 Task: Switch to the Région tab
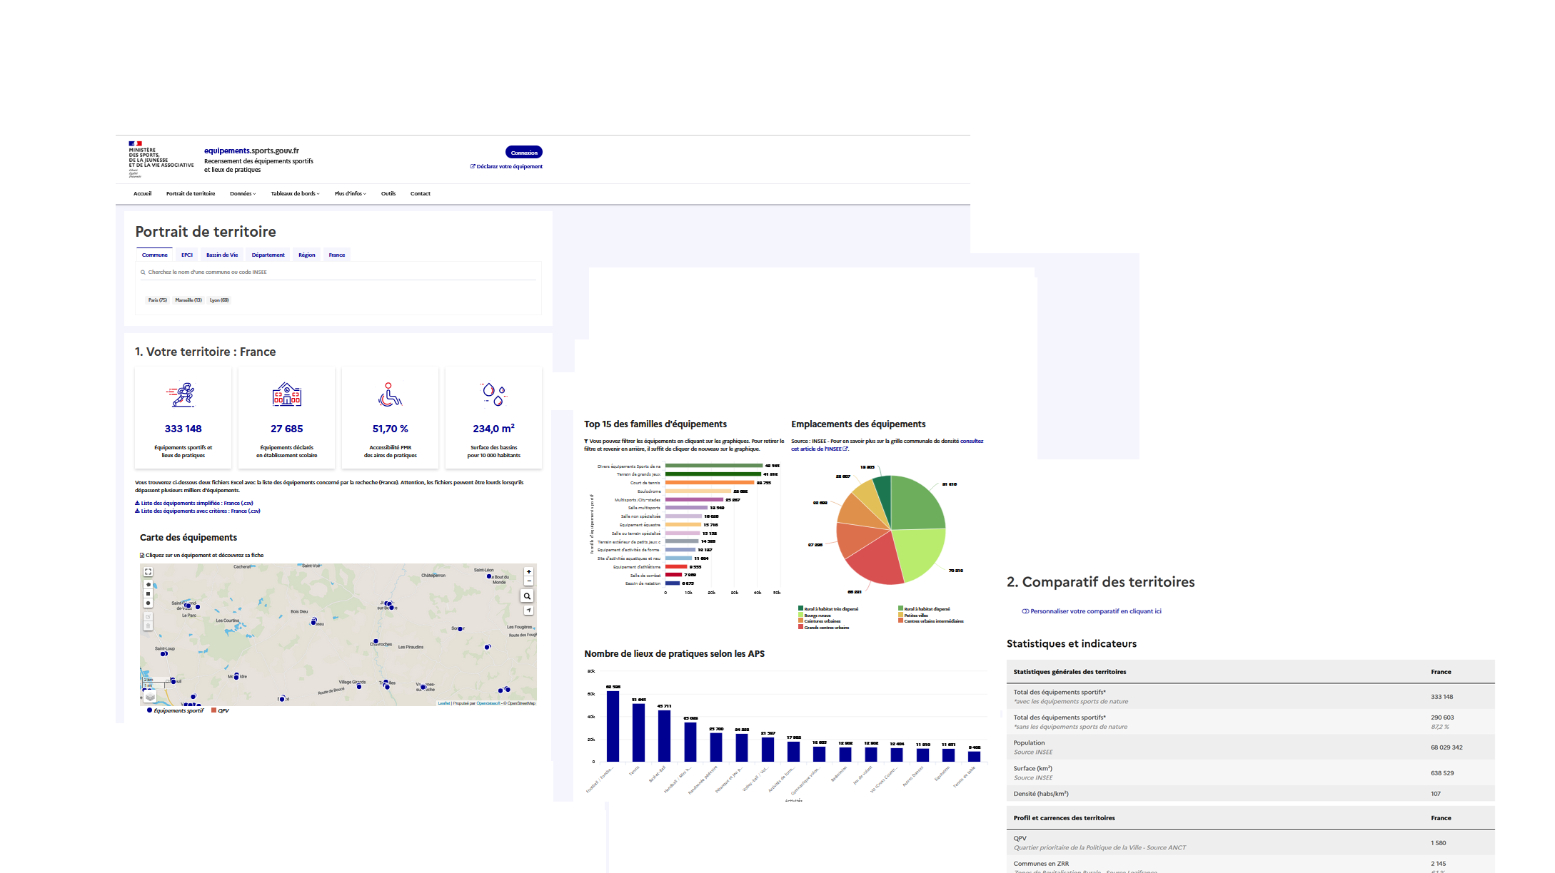click(306, 255)
